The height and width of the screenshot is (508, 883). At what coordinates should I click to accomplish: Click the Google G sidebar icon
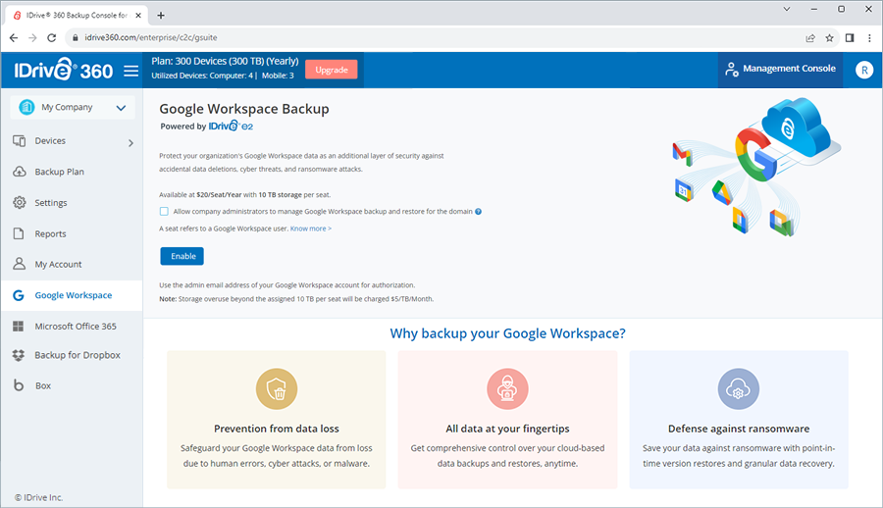tap(19, 295)
